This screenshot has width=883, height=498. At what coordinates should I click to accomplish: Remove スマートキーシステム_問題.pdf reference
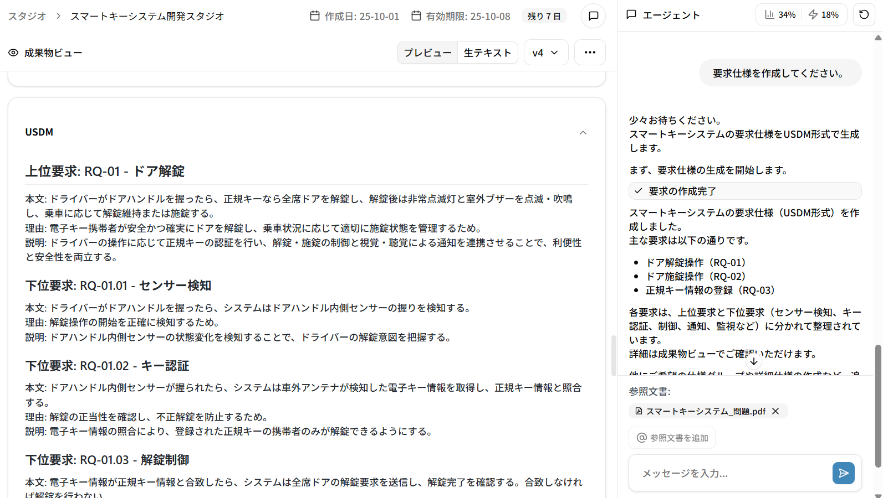tap(775, 411)
